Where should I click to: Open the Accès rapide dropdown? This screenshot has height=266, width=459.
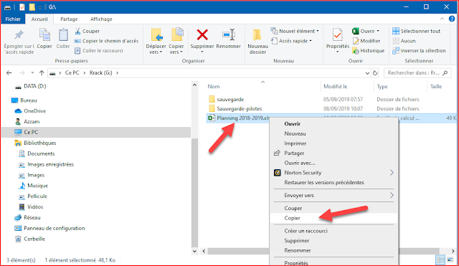point(292,41)
